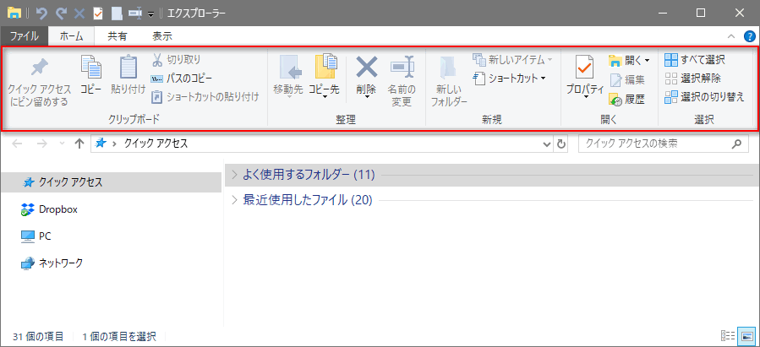Select ネットワーク in the navigation pane

pyautogui.click(x=61, y=263)
